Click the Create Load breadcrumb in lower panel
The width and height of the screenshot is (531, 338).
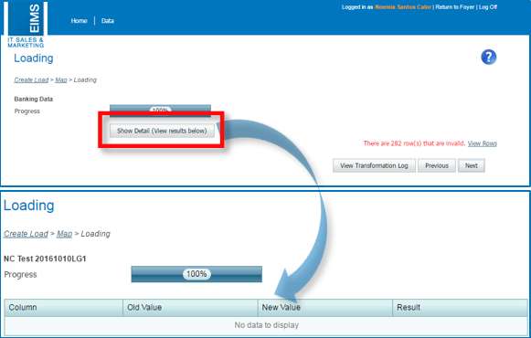click(x=26, y=234)
